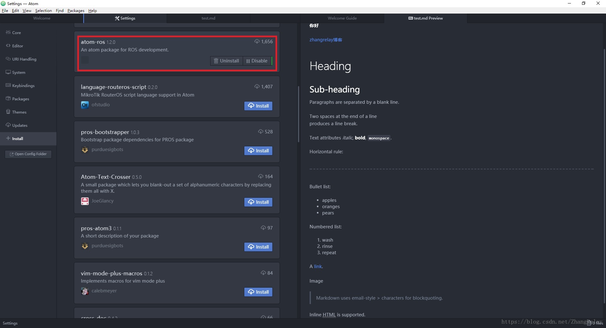
Task: Click Settings path in status bar
Action: tap(10, 323)
